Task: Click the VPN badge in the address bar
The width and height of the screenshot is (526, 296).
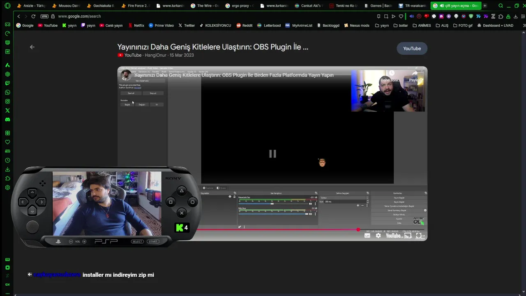Action: [44, 16]
